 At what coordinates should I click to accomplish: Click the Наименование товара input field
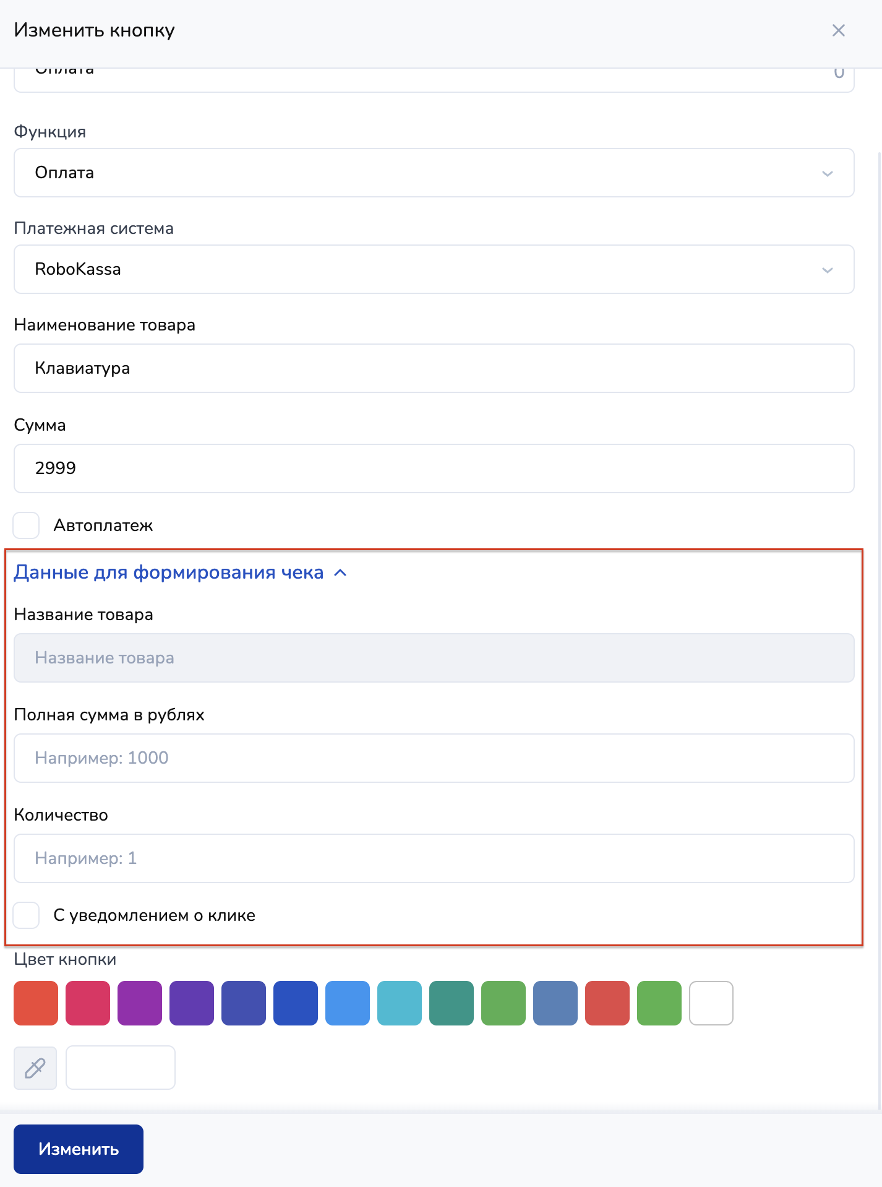click(x=434, y=368)
